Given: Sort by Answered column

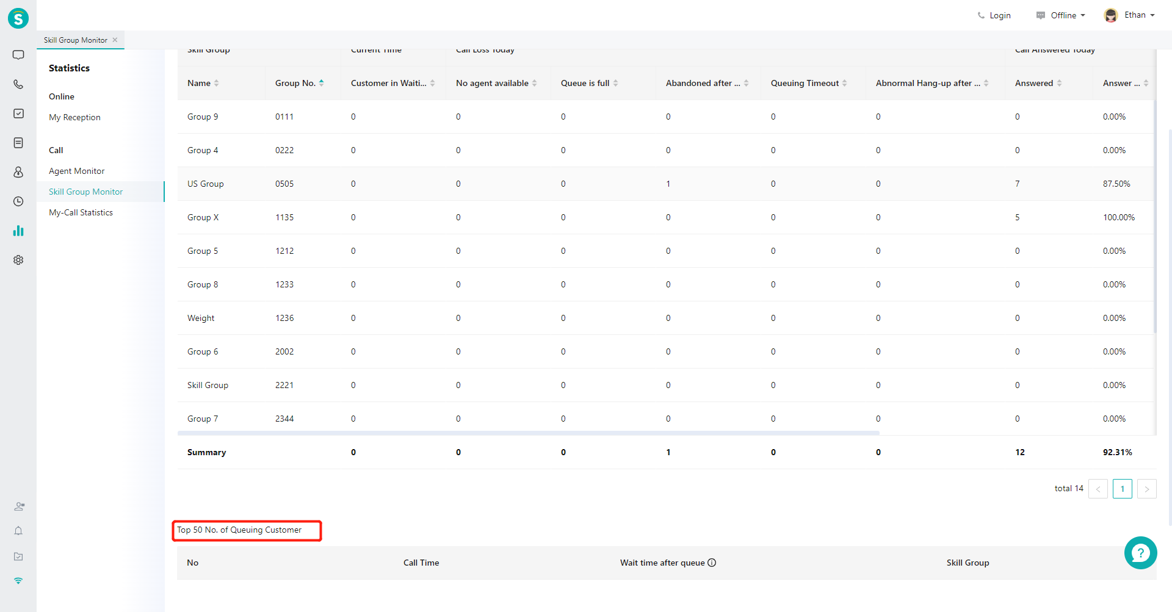Looking at the screenshot, I should point(1059,83).
